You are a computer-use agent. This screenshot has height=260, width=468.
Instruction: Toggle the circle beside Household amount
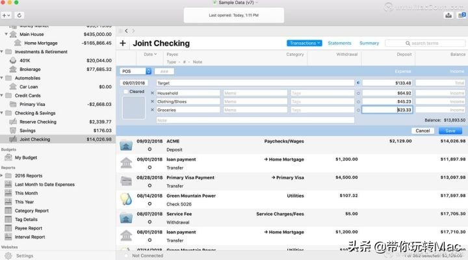point(358,94)
